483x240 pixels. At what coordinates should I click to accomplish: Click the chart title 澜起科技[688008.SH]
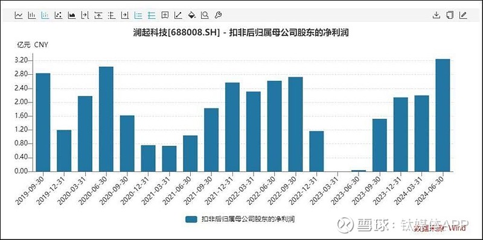tap(177, 33)
